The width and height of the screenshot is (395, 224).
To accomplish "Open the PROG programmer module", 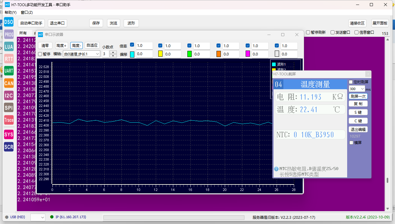I will click(x=9, y=35).
